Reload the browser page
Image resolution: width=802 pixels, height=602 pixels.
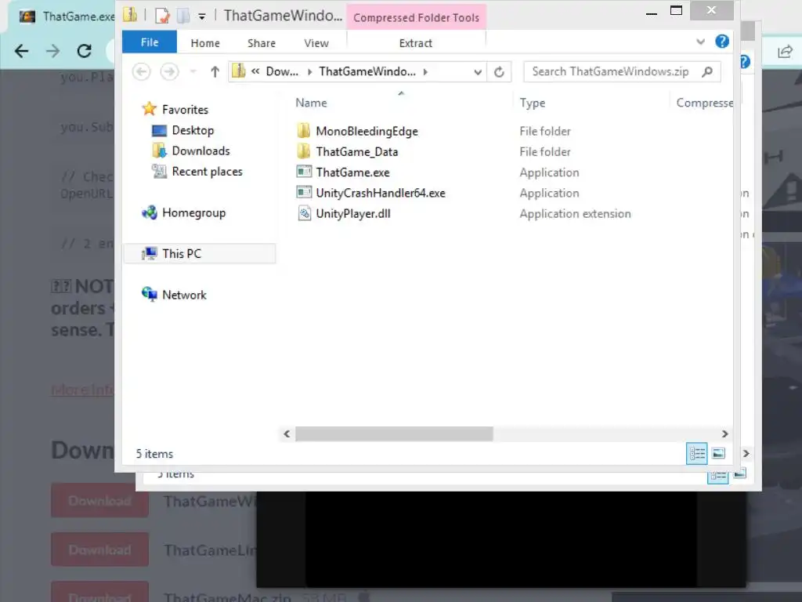pyautogui.click(x=85, y=51)
